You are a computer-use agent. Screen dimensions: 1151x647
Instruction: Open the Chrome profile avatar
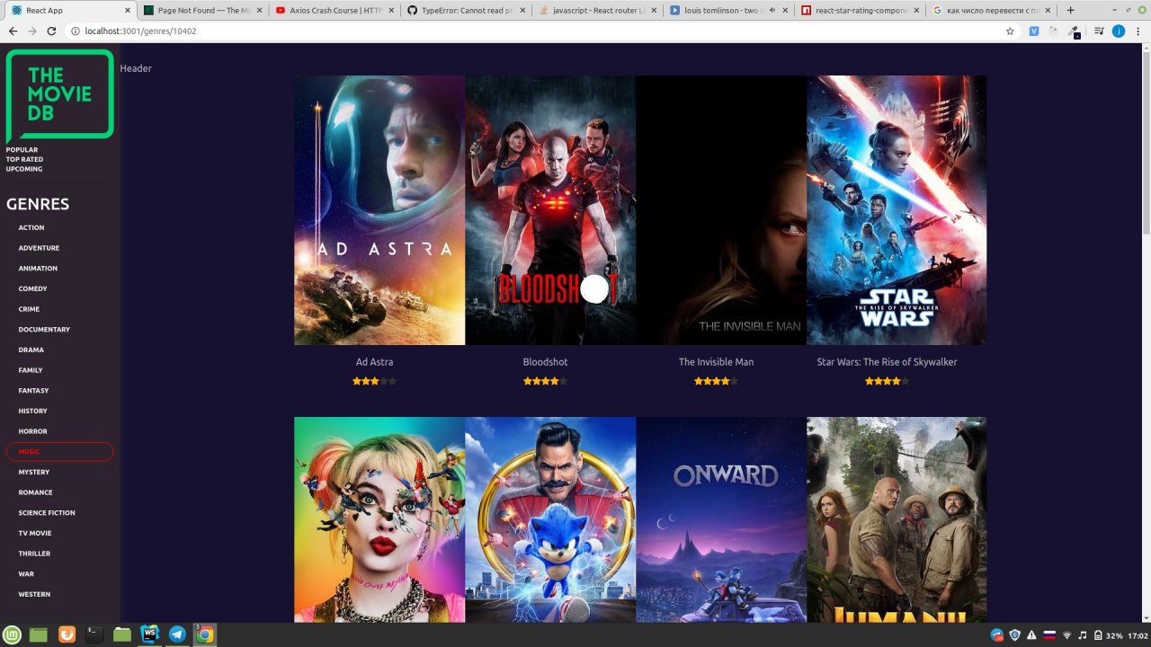point(1118,31)
